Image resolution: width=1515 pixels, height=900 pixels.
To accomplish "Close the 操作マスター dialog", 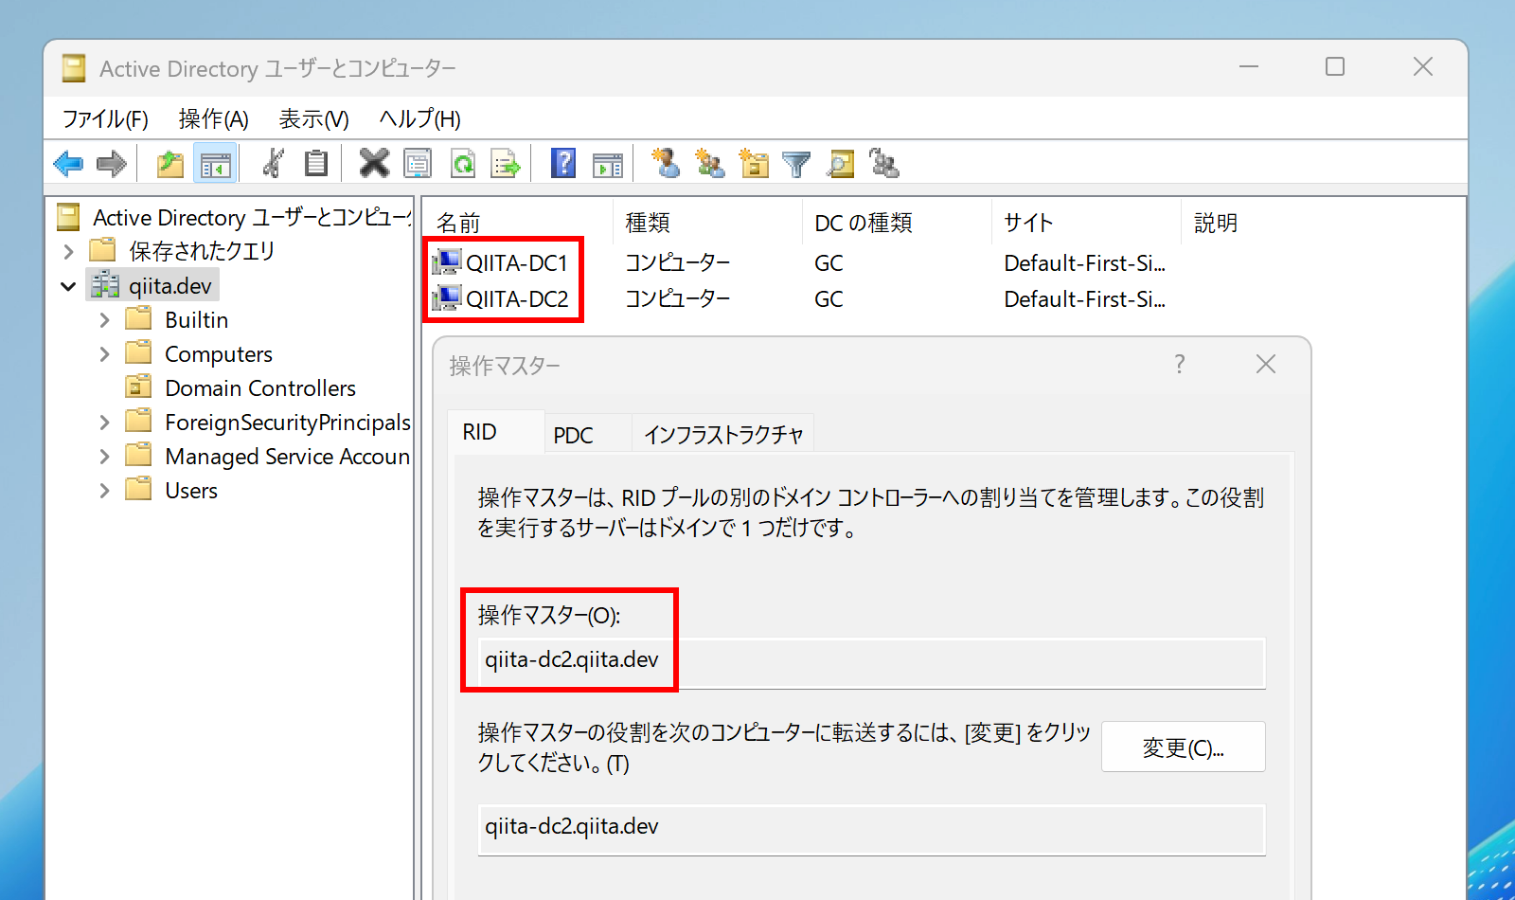I will click(1266, 365).
